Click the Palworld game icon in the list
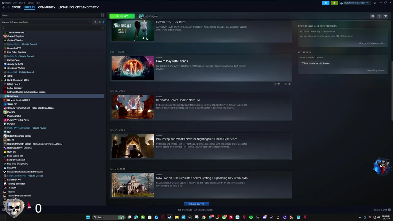Image resolution: width=393 pixels, height=221 pixels. pos(5,112)
